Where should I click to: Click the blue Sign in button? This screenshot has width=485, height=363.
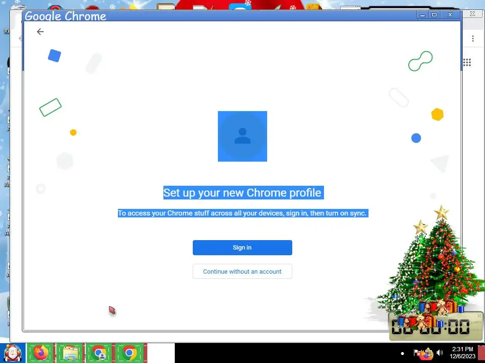click(x=242, y=248)
